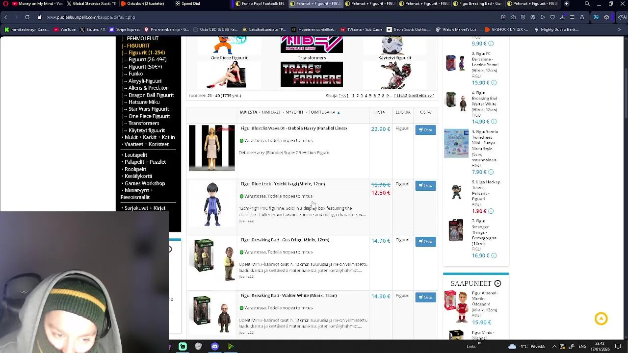The image size is (628, 353).
Task: Click info icon next to 7.90 € sidebar price
Action: [491, 172]
